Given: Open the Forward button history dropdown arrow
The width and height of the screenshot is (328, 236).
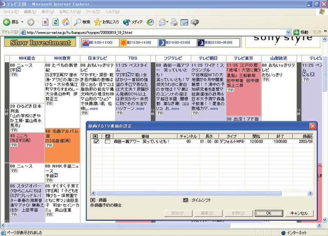Looking at the screenshot, I should (38, 22).
